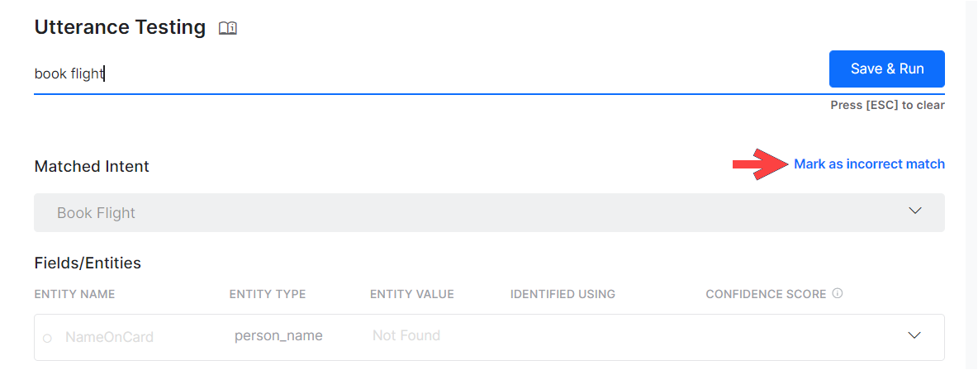Select the person_name entity type cell
978x370 pixels.
(x=278, y=335)
